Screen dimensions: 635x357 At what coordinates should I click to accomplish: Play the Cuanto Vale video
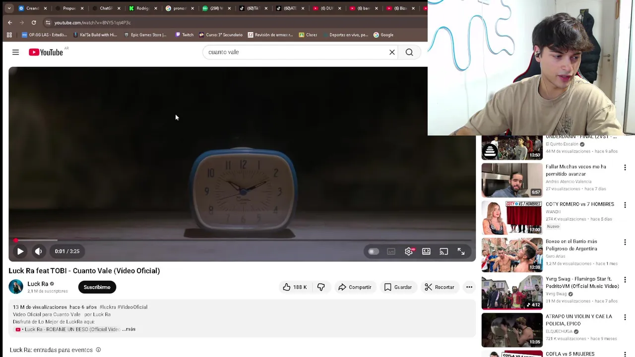(x=20, y=251)
